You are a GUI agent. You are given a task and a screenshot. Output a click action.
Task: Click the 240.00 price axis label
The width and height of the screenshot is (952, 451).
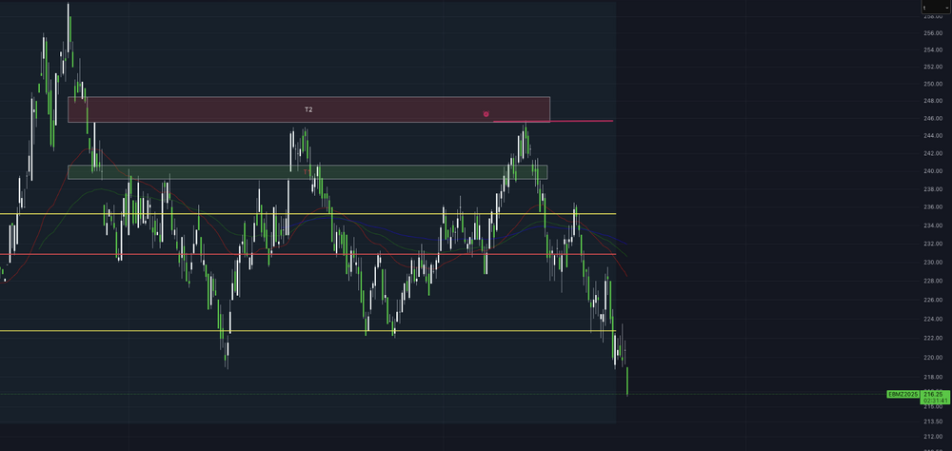pyautogui.click(x=932, y=171)
